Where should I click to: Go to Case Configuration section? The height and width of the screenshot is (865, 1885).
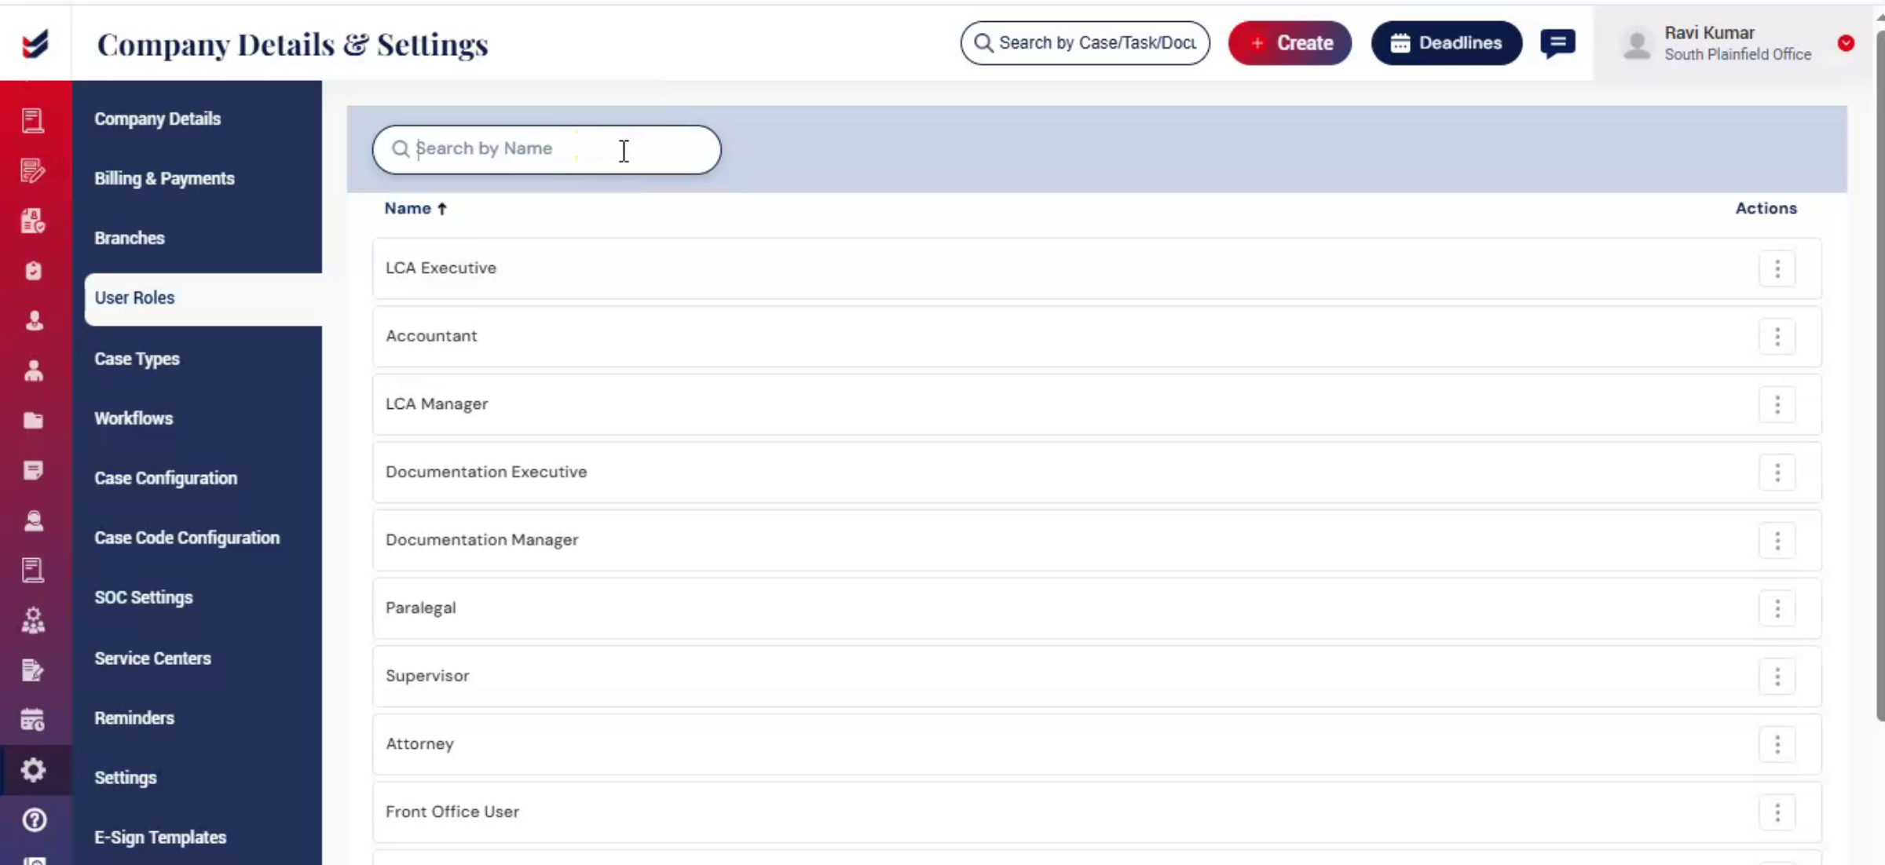point(166,478)
